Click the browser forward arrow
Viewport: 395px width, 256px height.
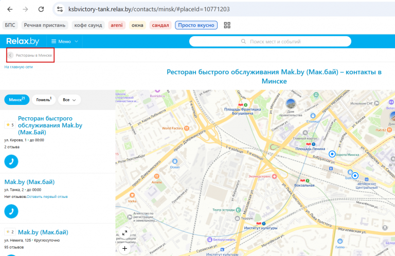[25, 9]
